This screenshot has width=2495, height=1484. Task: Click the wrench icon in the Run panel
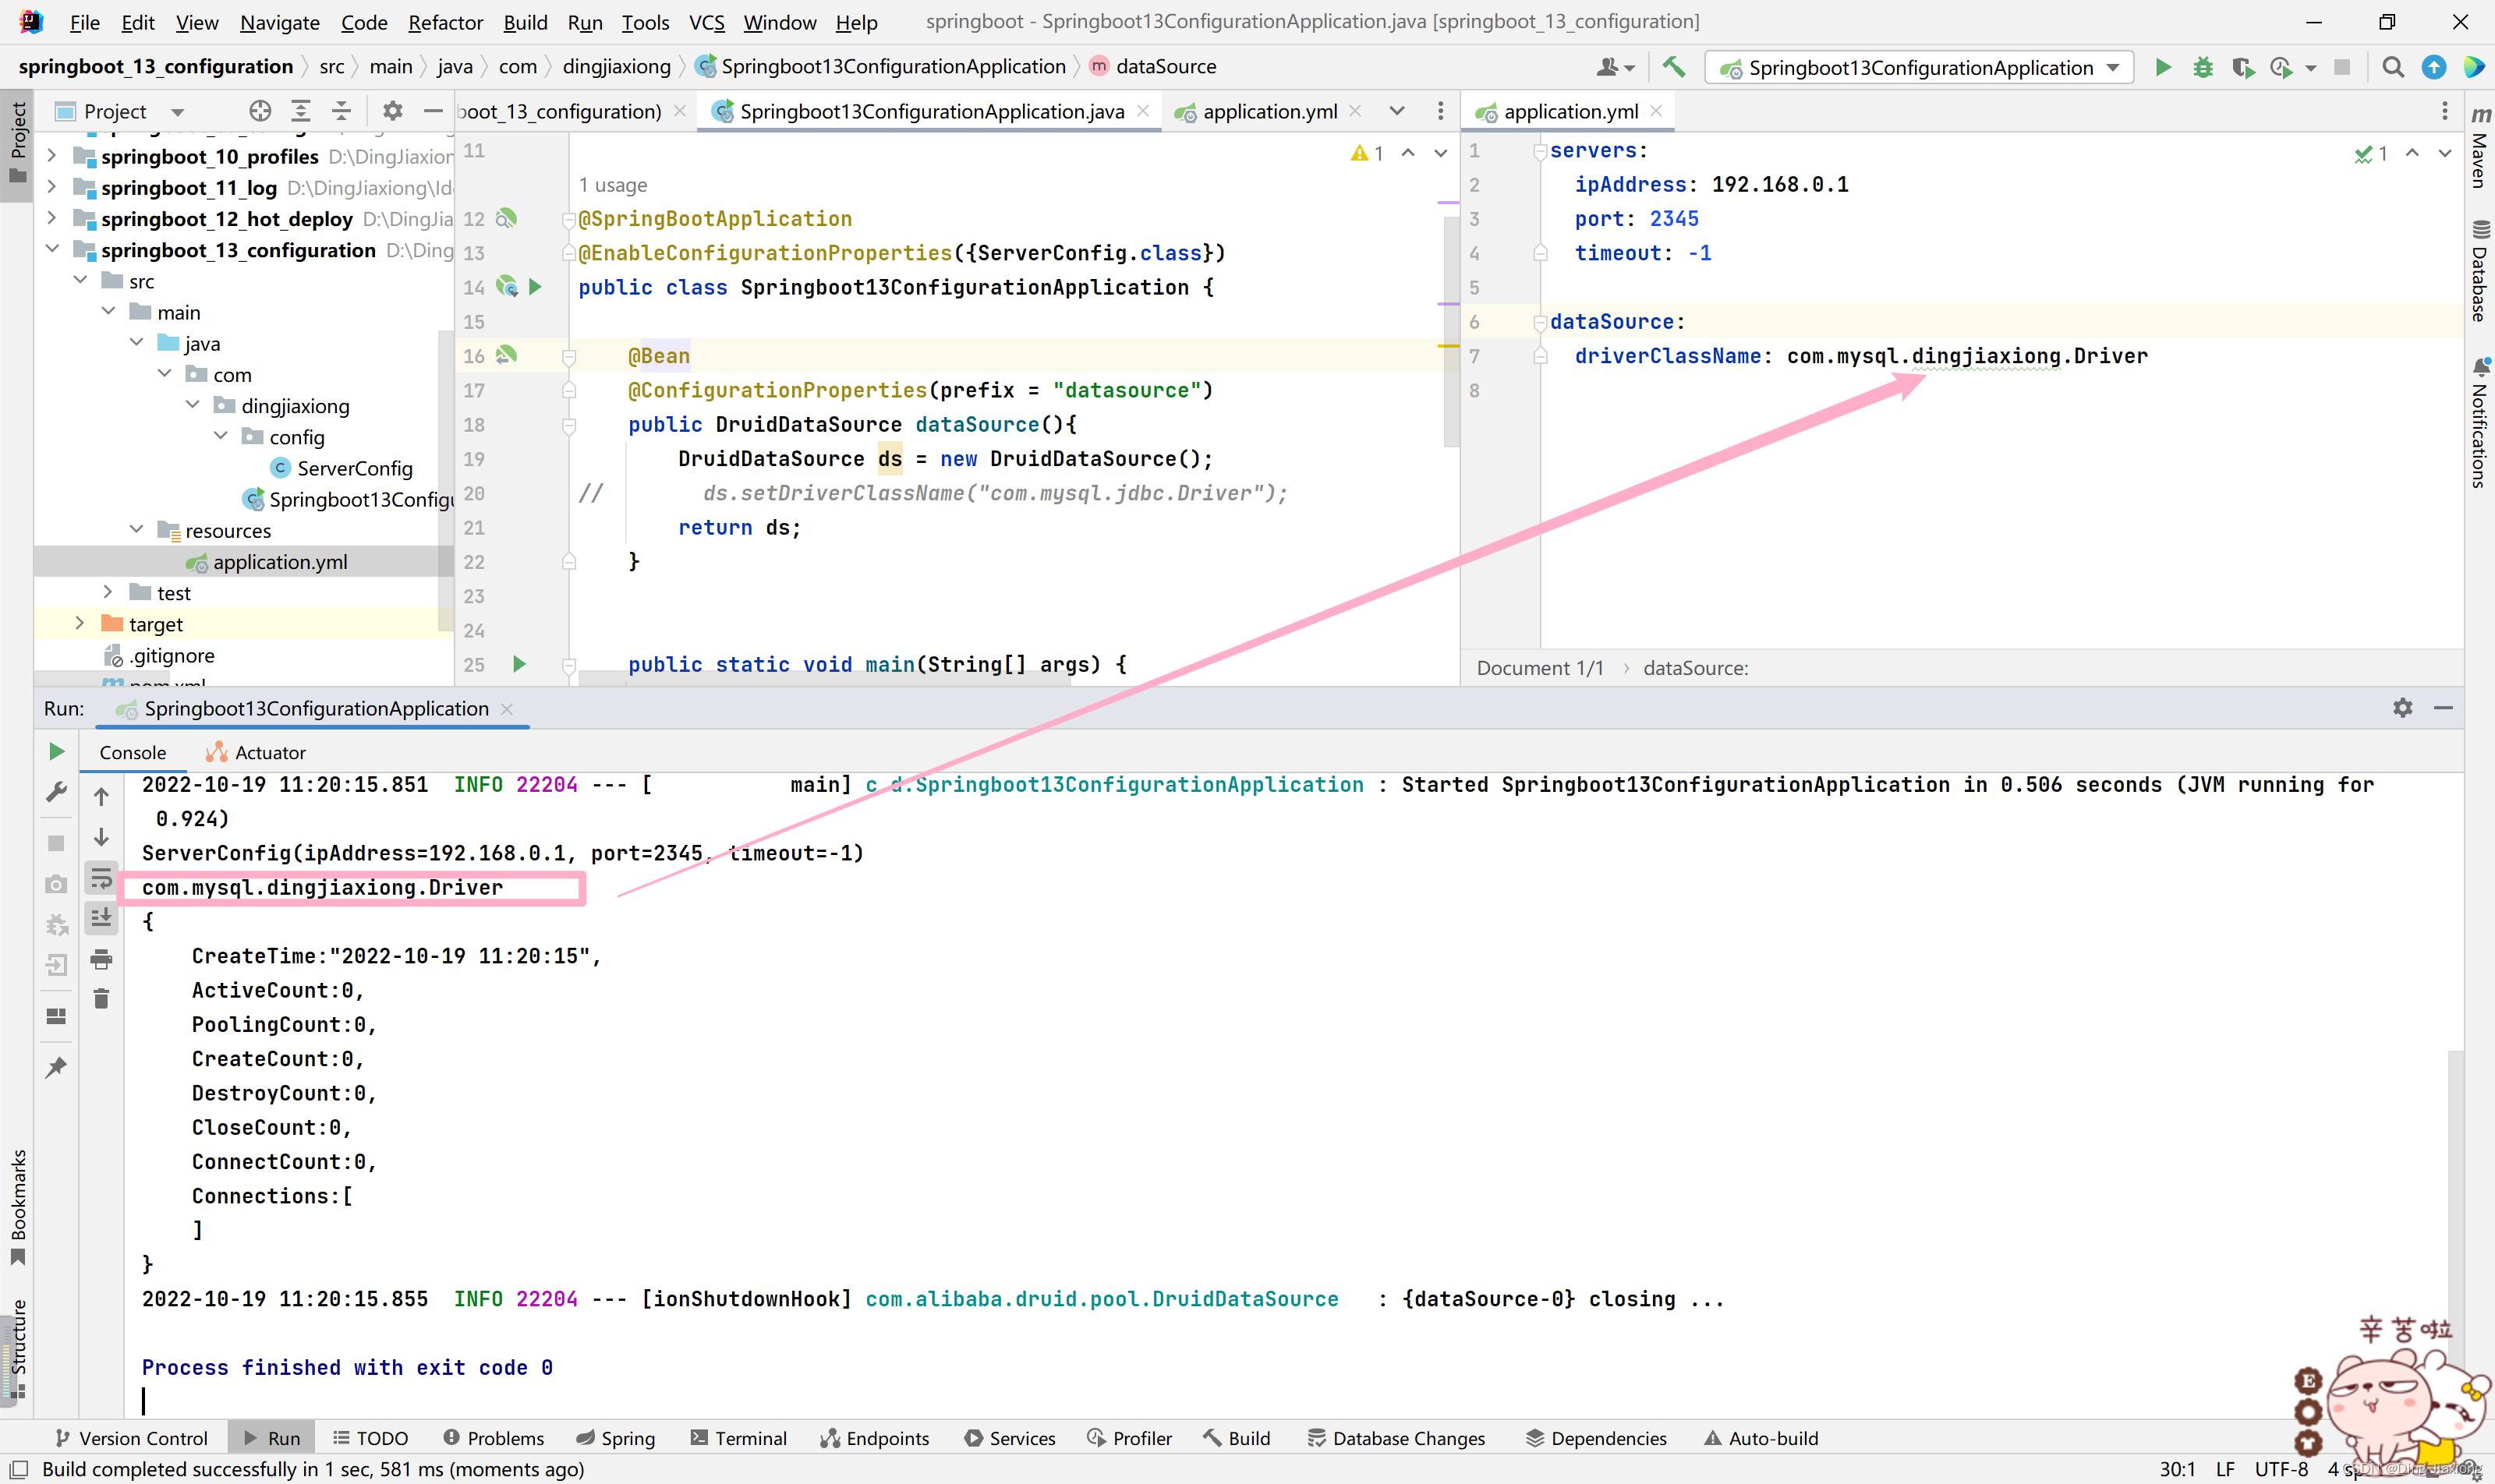click(x=56, y=792)
